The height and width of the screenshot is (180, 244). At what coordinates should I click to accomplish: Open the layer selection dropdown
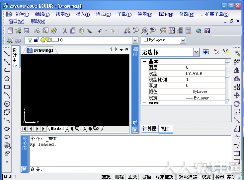click(135, 40)
